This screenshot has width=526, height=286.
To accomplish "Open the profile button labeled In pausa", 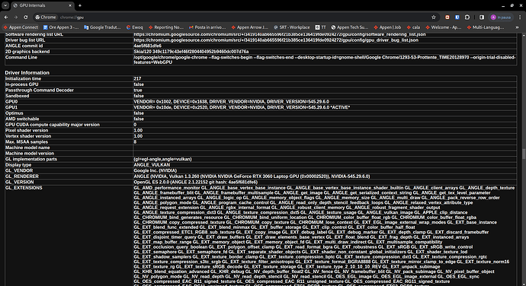I will click(x=501, y=17).
